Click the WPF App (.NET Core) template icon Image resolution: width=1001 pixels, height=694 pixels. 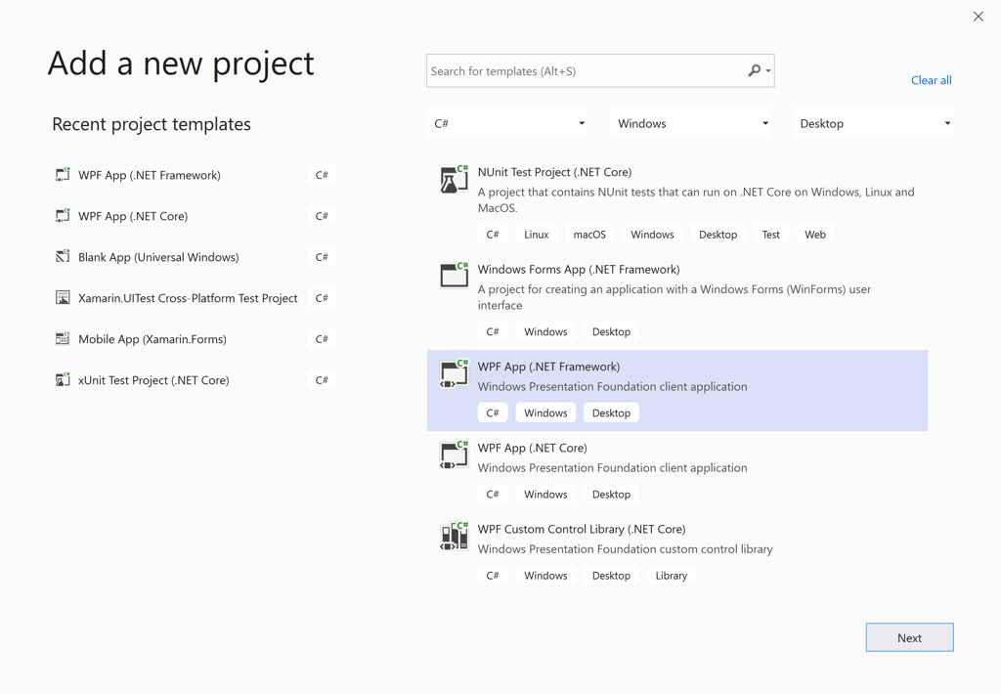coord(453,455)
